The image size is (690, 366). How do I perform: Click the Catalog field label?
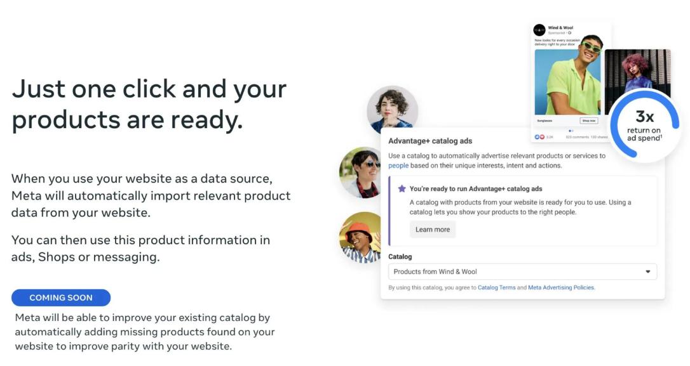tap(400, 257)
